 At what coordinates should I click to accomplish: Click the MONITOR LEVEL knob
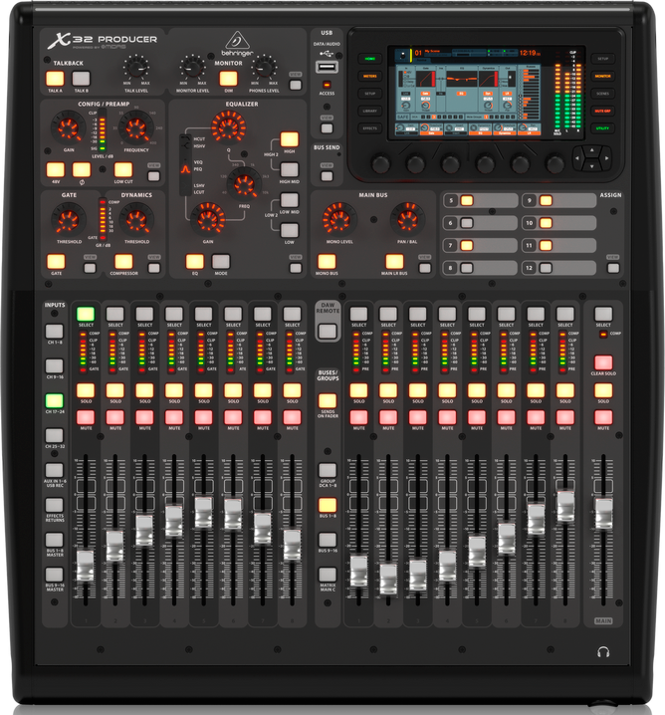point(192,68)
